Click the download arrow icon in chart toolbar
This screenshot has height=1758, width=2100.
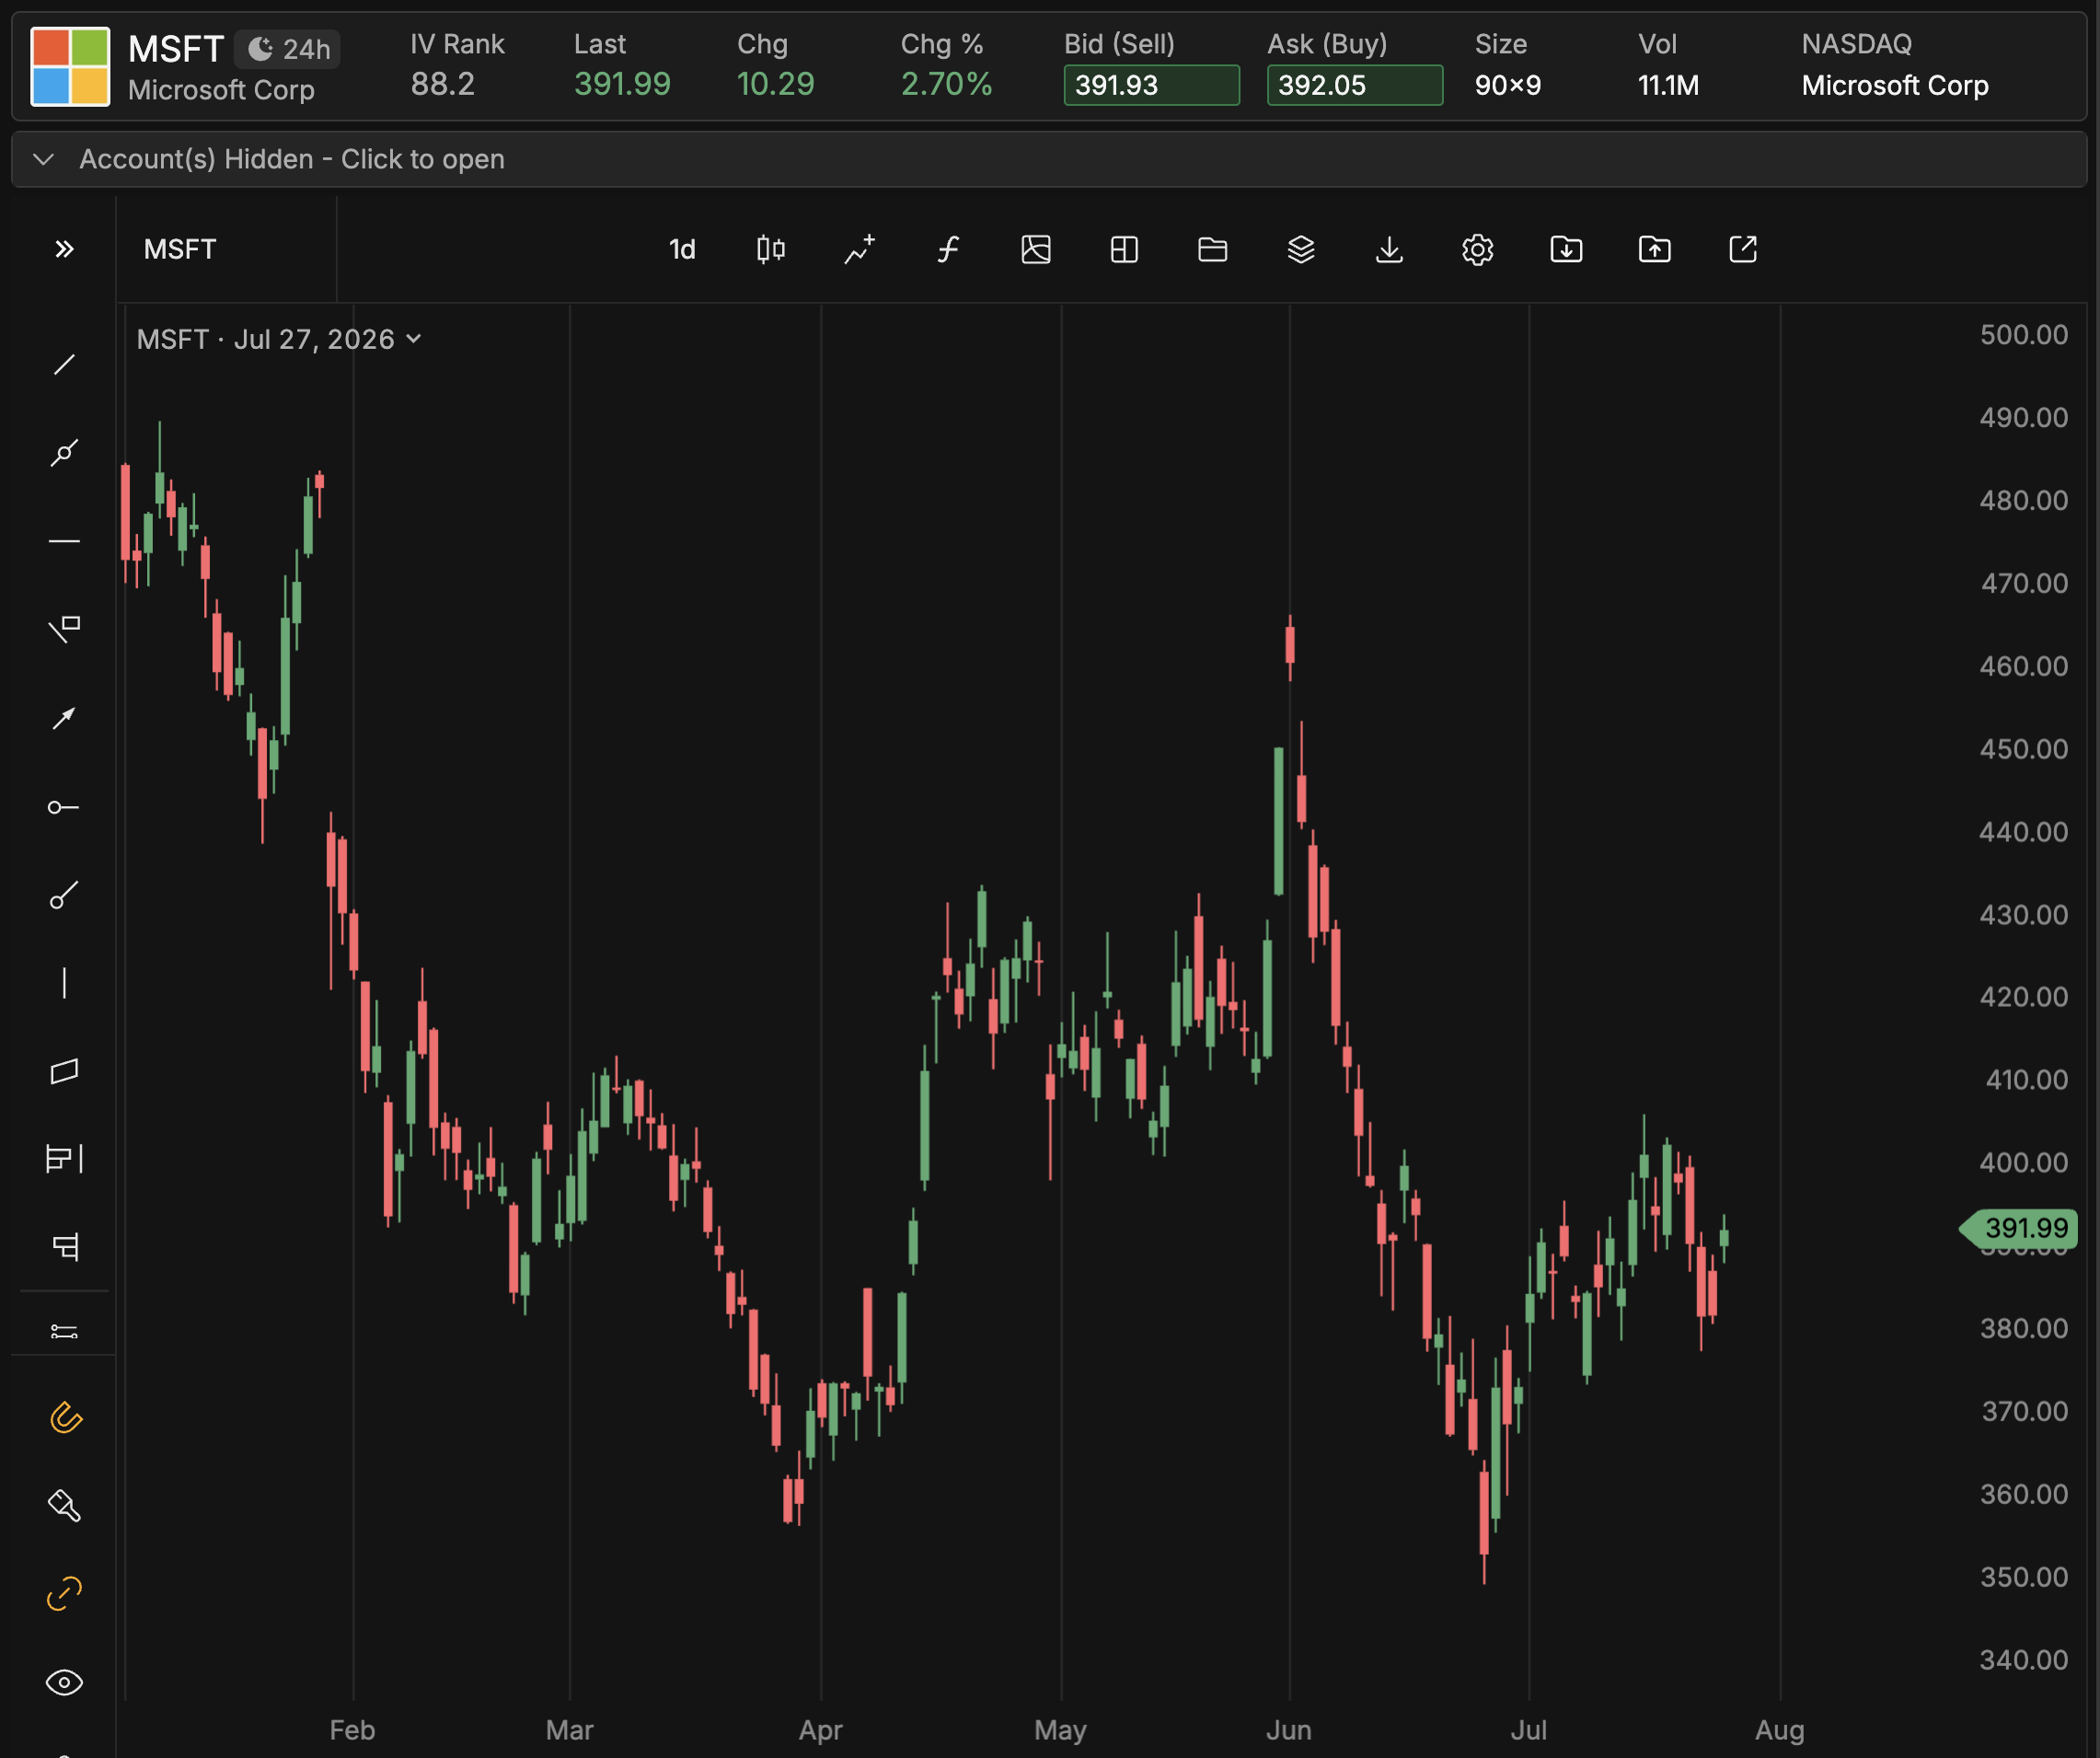coord(1389,249)
